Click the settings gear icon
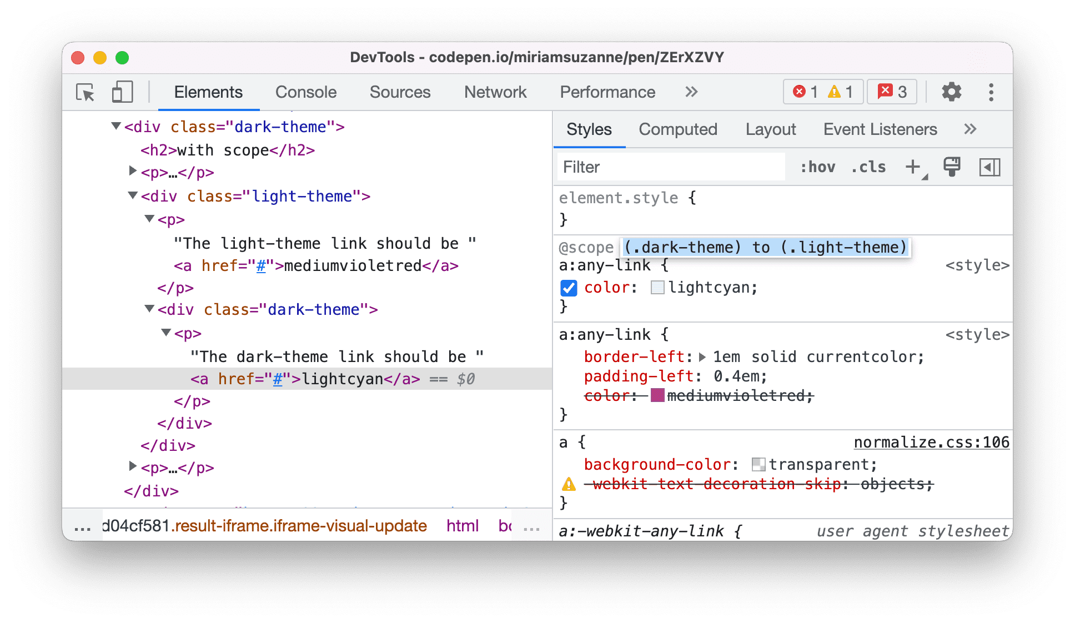The image size is (1075, 623). click(x=951, y=93)
